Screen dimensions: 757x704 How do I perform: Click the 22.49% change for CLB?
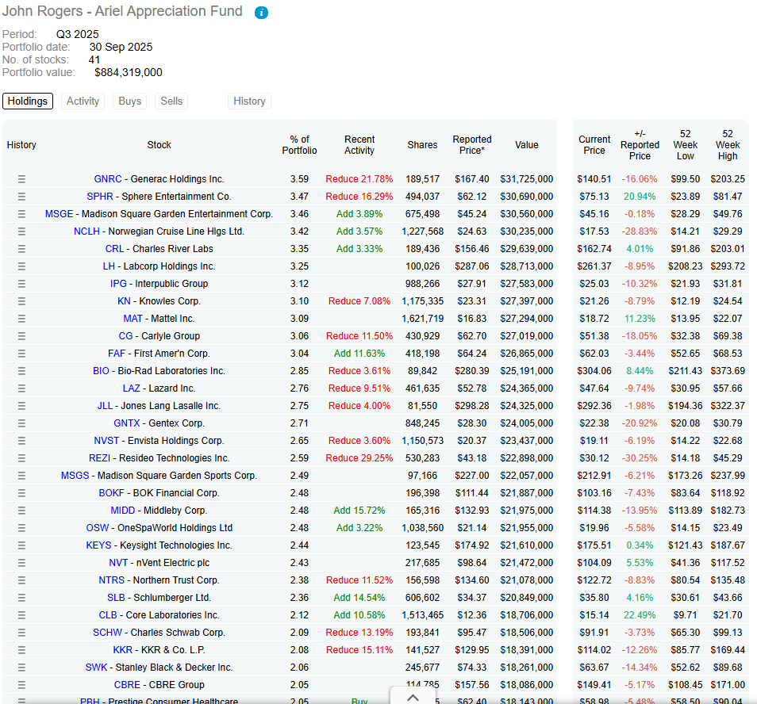pos(640,615)
